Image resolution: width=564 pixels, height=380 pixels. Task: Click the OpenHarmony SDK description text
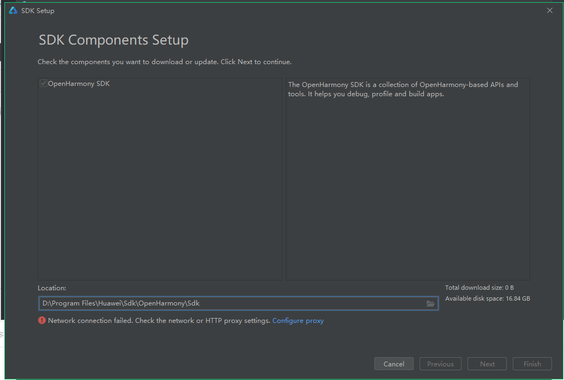(x=403, y=89)
